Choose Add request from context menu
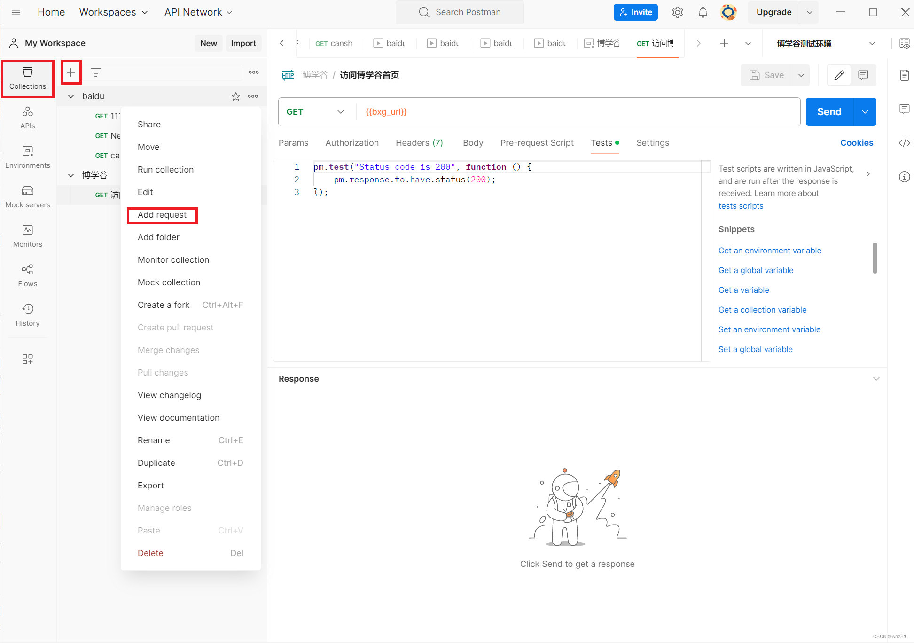 tap(162, 215)
